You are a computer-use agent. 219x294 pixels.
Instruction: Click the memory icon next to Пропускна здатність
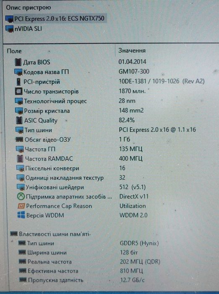(23, 280)
